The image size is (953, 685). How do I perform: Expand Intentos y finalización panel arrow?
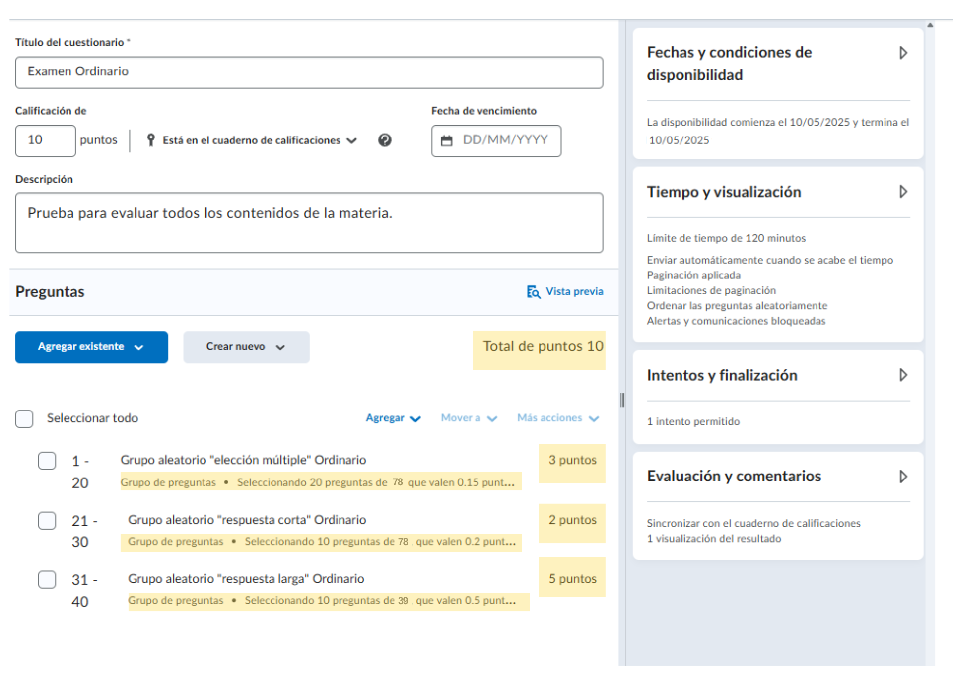pyautogui.click(x=903, y=375)
